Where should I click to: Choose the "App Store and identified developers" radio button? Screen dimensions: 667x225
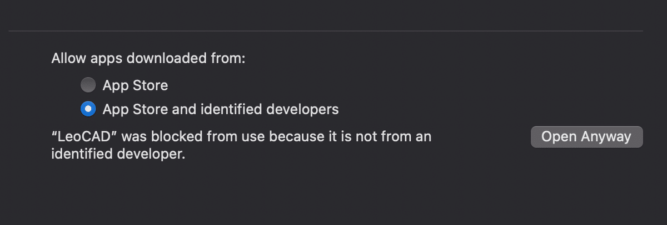tap(88, 109)
